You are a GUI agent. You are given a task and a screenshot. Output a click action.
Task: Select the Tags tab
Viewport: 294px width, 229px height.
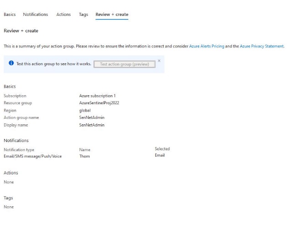83,15
